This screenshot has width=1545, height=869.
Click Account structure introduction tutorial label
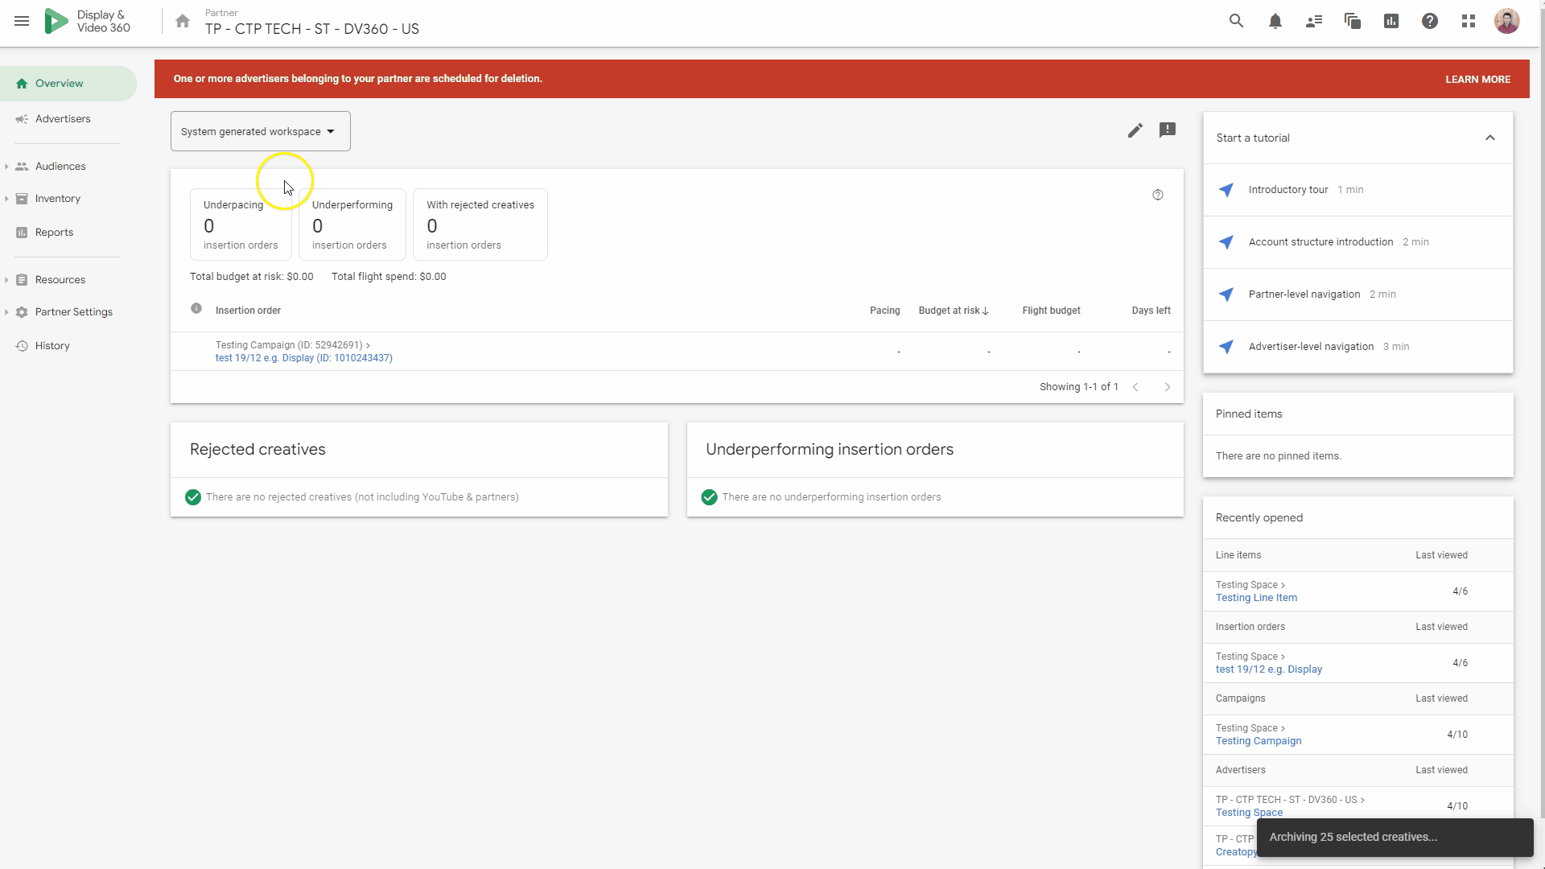coord(1320,242)
